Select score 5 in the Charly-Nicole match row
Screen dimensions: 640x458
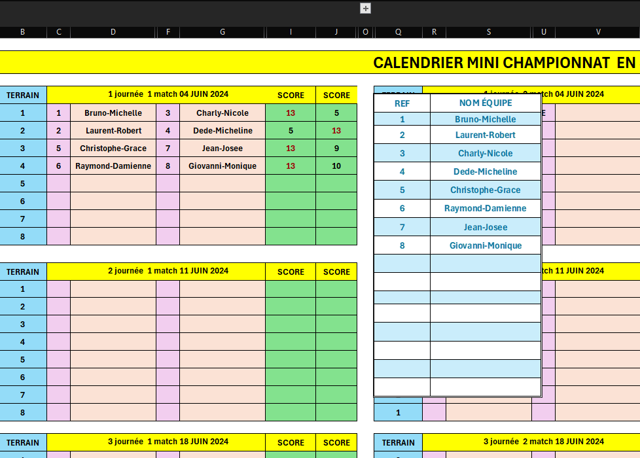(x=336, y=113)
